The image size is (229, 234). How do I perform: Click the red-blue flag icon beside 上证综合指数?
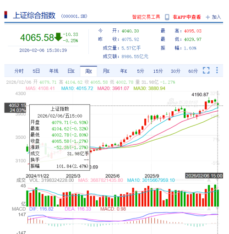(x=6, y=15)
